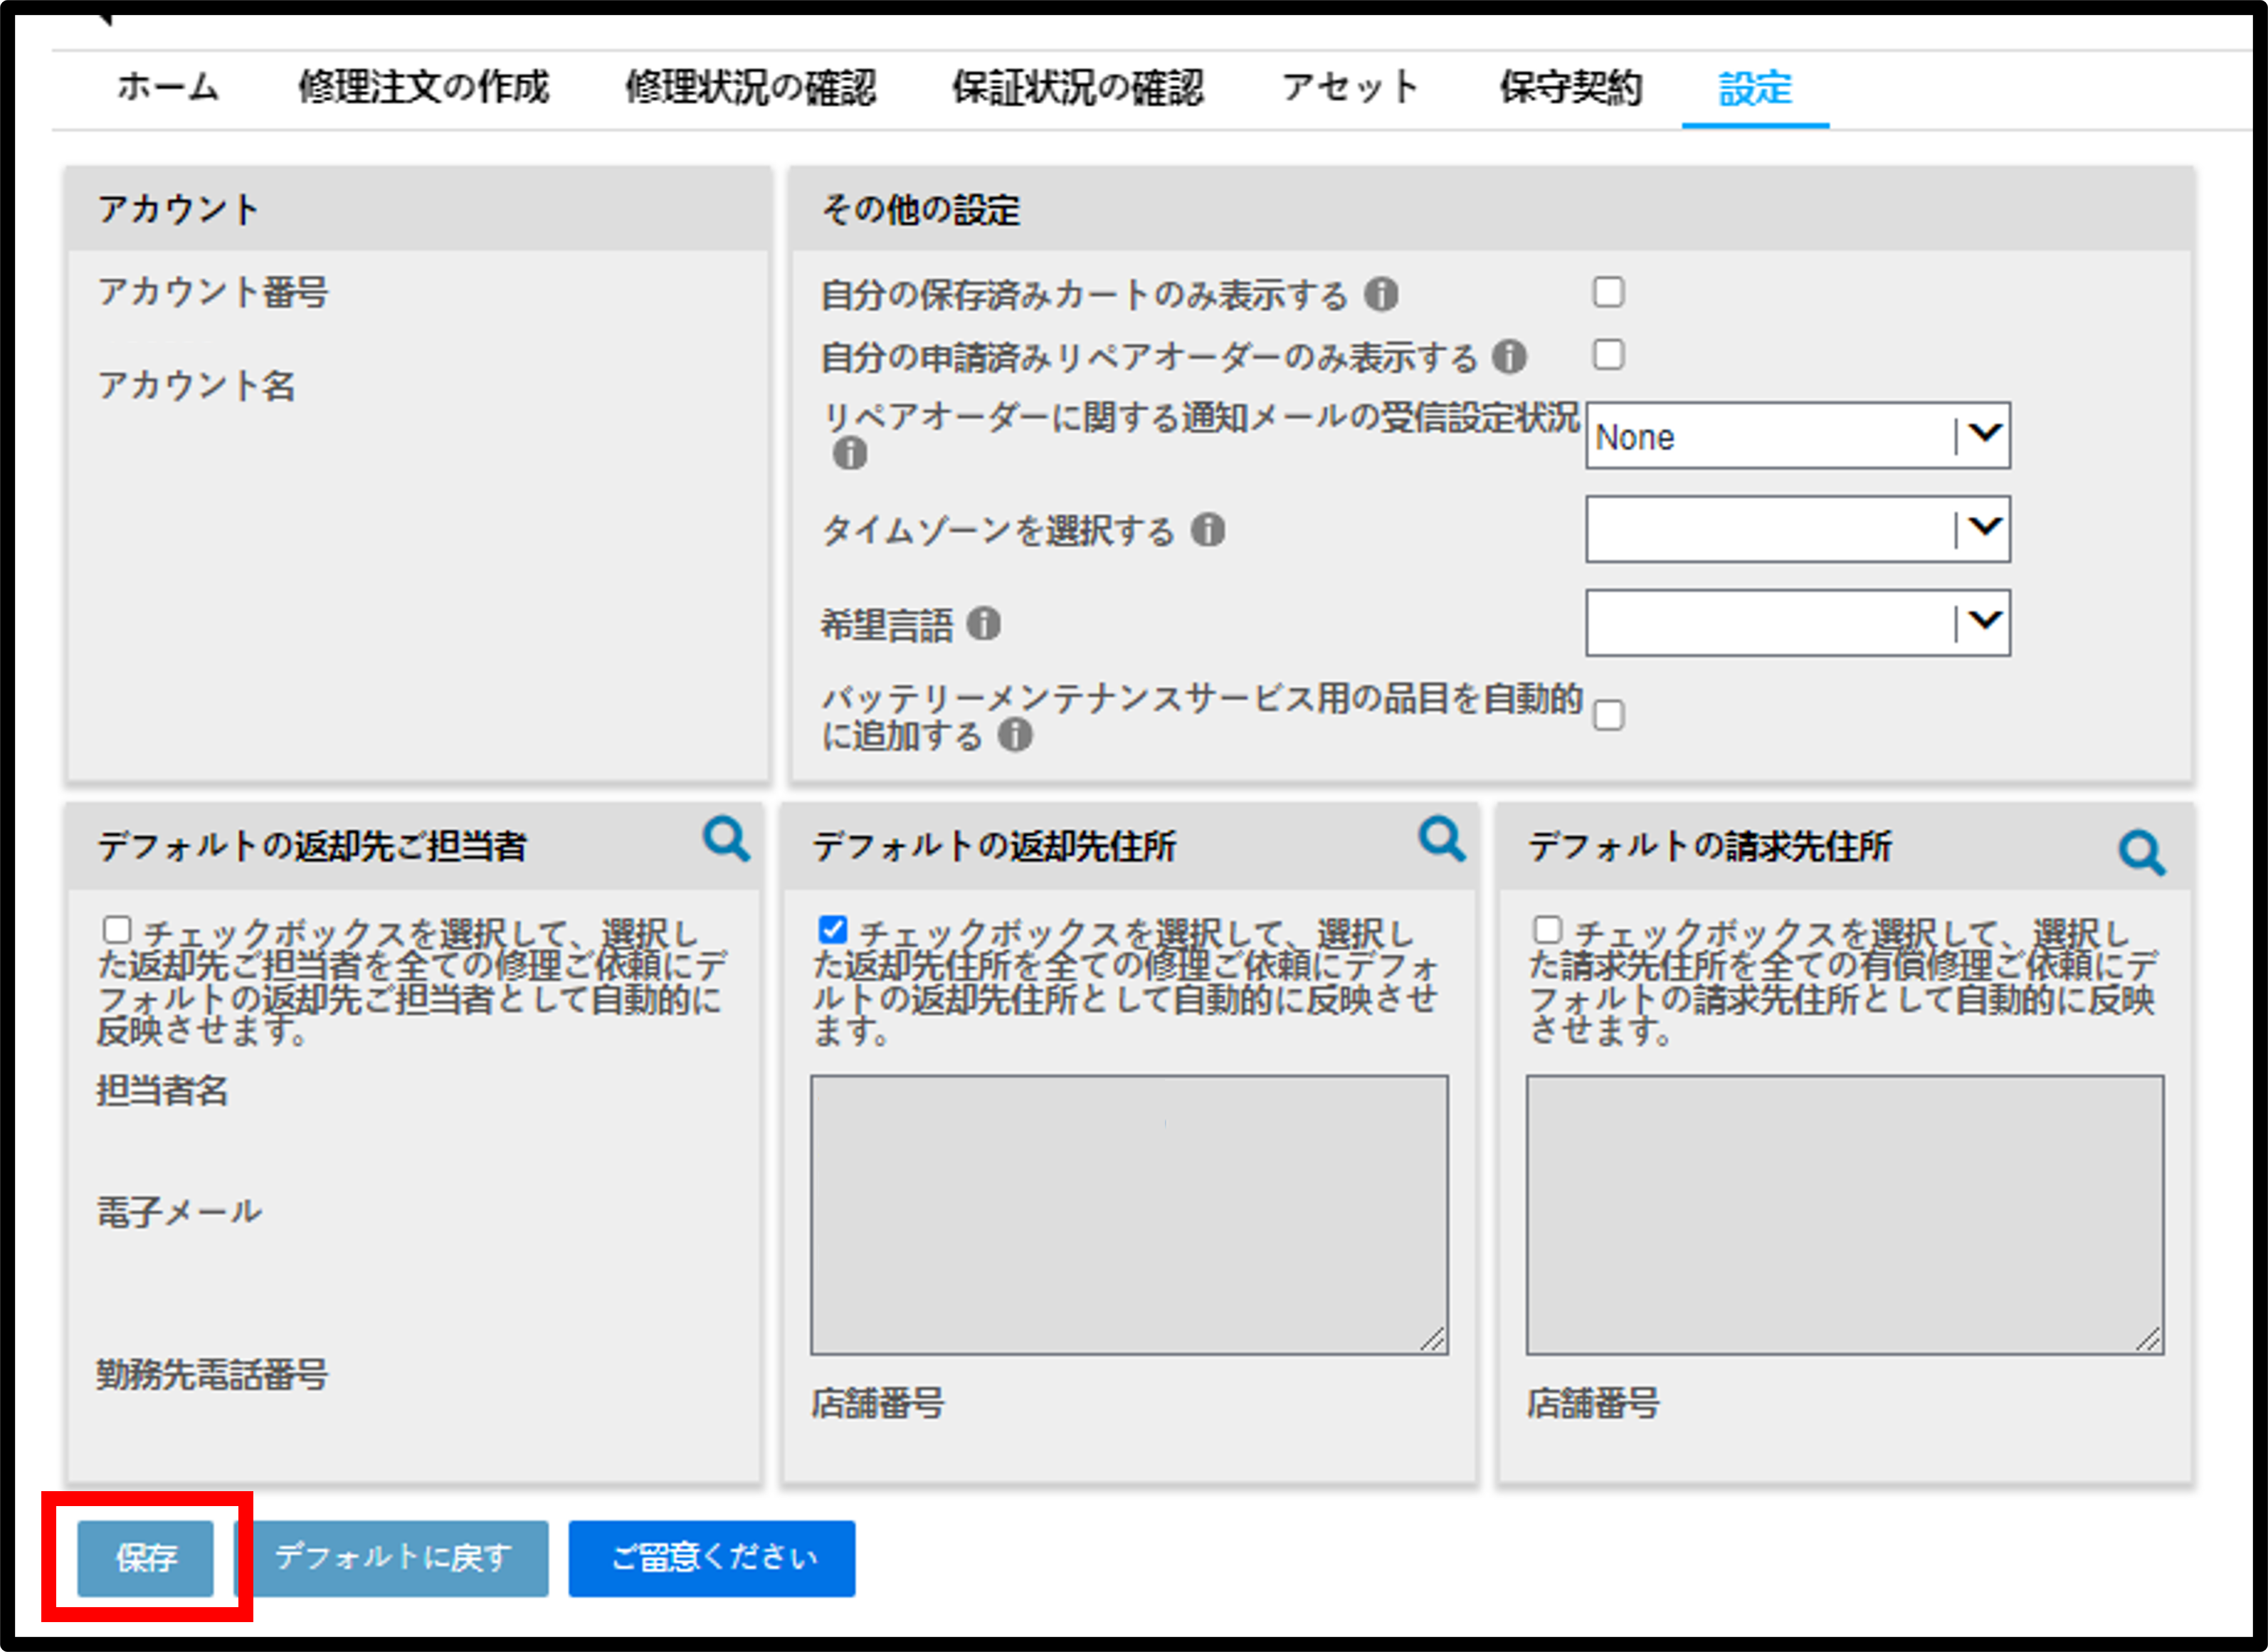Switch to the 保守契約 tab
2268x1652 pixels.
pos(1570,87)
